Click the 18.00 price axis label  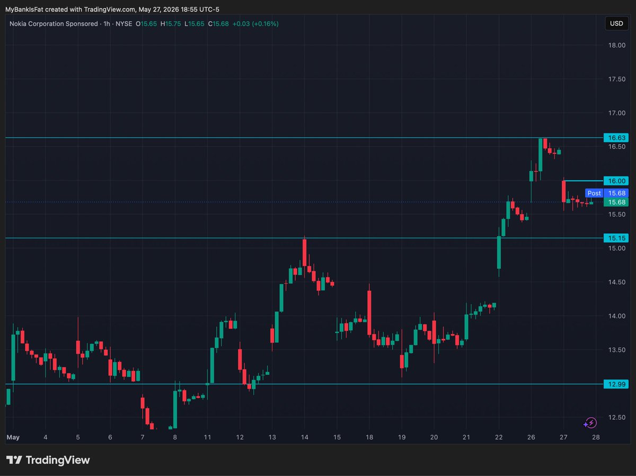click(616, 46)
